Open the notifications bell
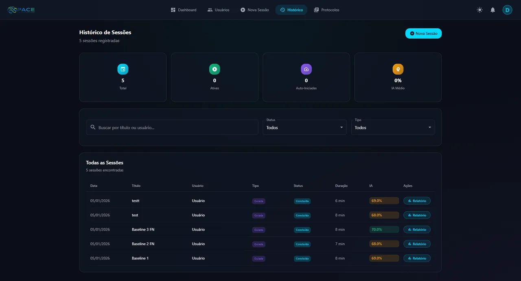The height and width of the screenshot is (281, 521). (x=493, y=10)
